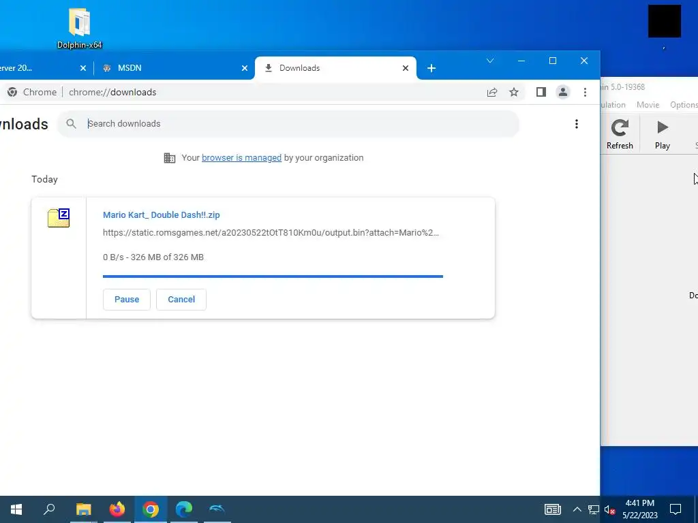Open the Action Center notifications icon

click(676, 509)
